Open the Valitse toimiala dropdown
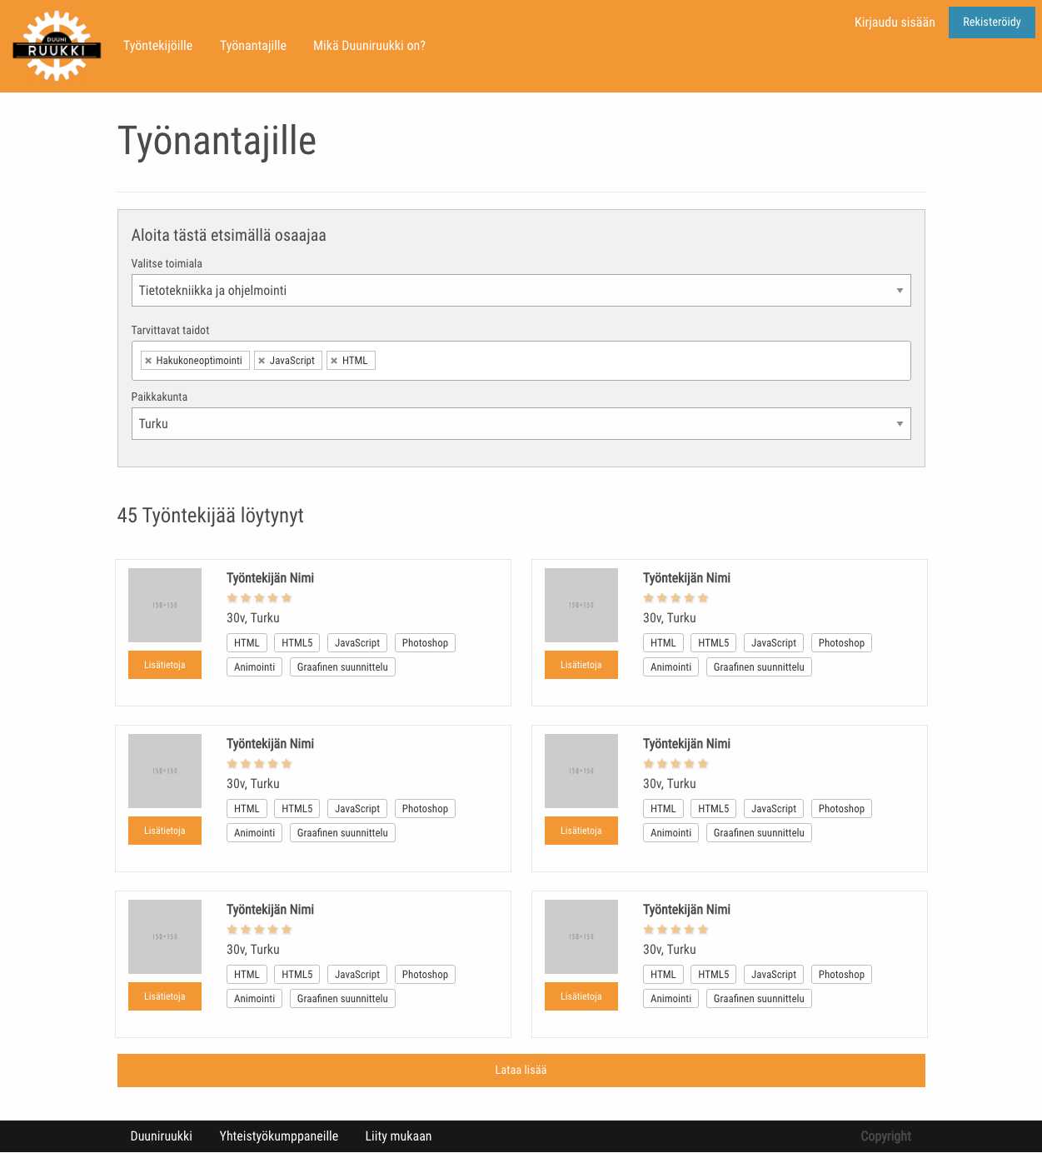 [521, 291]
